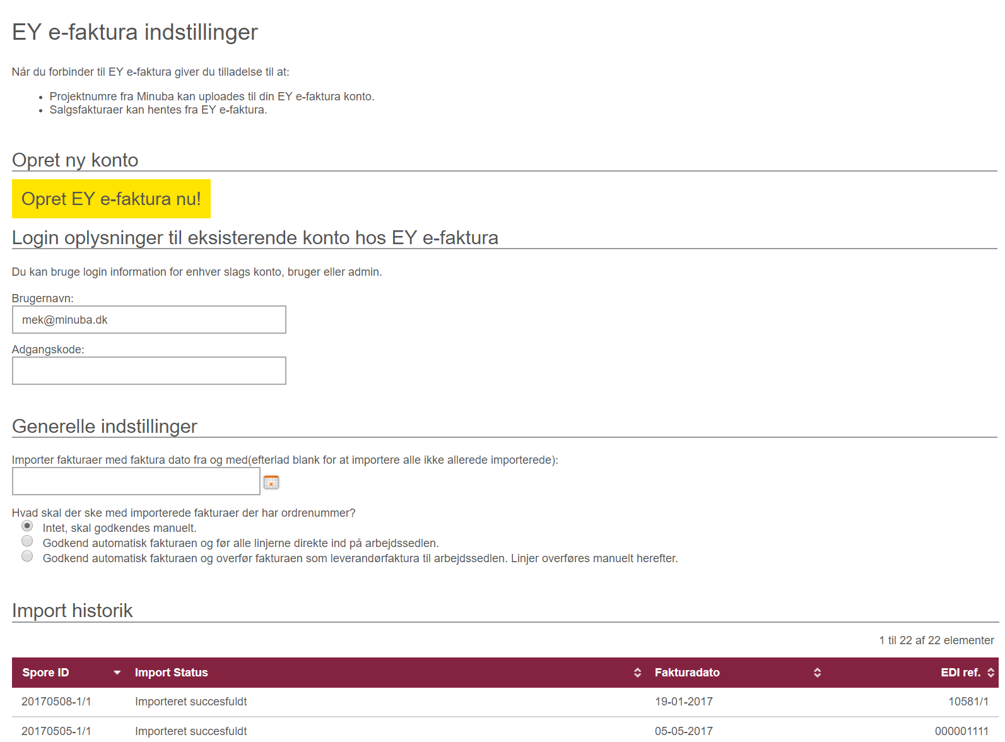Focus the import from-date input field
The image size is (1005, 742).
coord(136,481)
